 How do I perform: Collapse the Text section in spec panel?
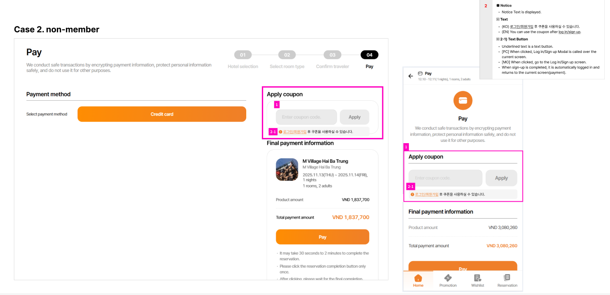498,20
